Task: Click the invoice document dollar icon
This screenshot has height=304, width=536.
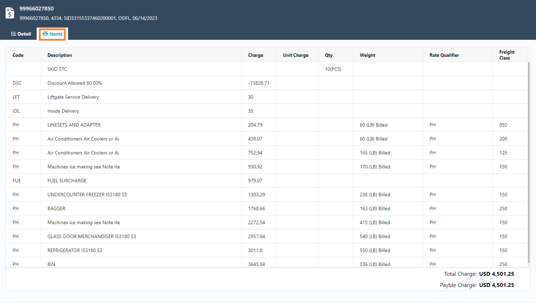Action: 10,13
